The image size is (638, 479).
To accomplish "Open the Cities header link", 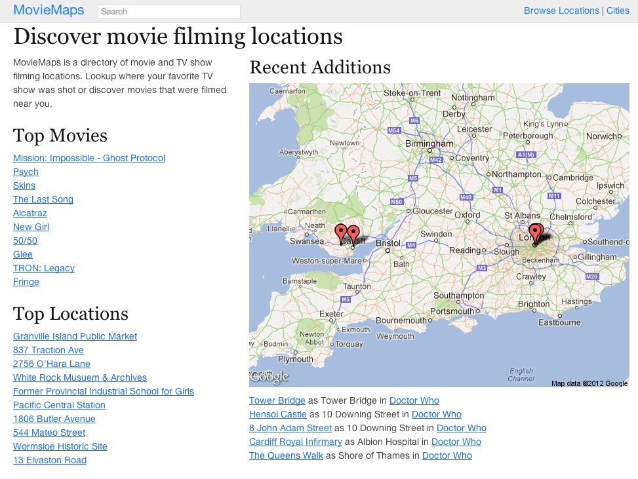I will pyautogui.click(x=618, y=10).
